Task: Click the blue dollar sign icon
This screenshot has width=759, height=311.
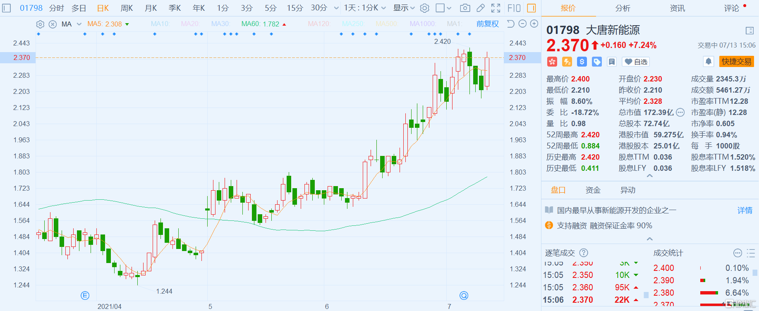Action: (582, 62)
